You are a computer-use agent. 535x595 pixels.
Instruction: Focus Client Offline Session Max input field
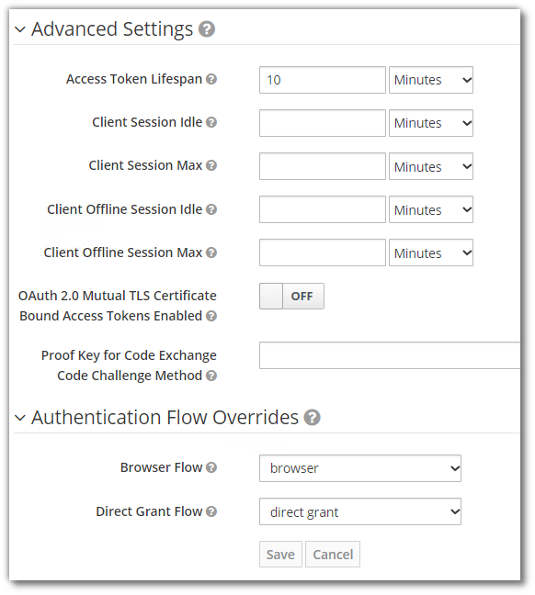(x=323, y=253)
